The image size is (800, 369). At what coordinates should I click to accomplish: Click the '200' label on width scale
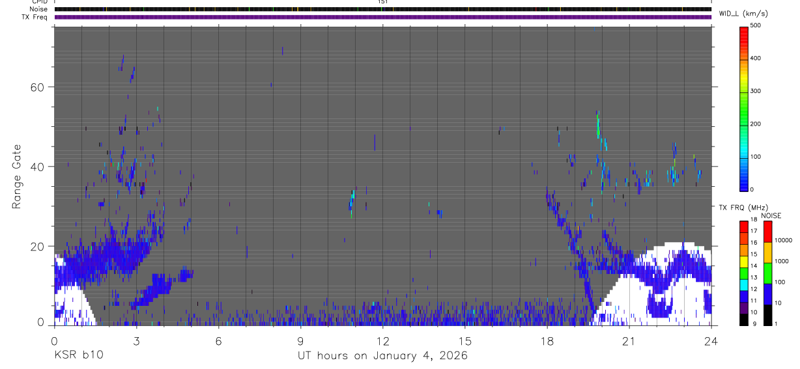756,124
